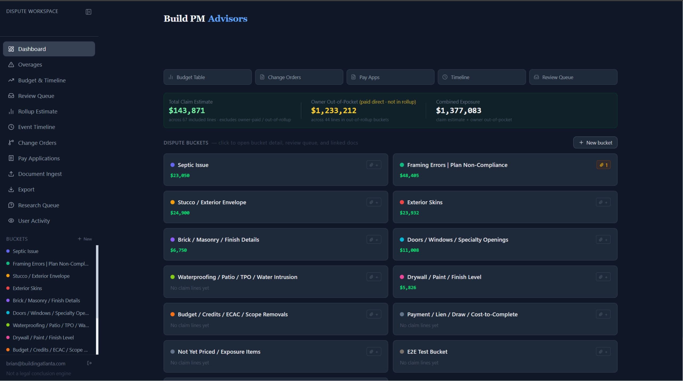Attach document to E2E Test Bucket card

[x=603, y=352]
